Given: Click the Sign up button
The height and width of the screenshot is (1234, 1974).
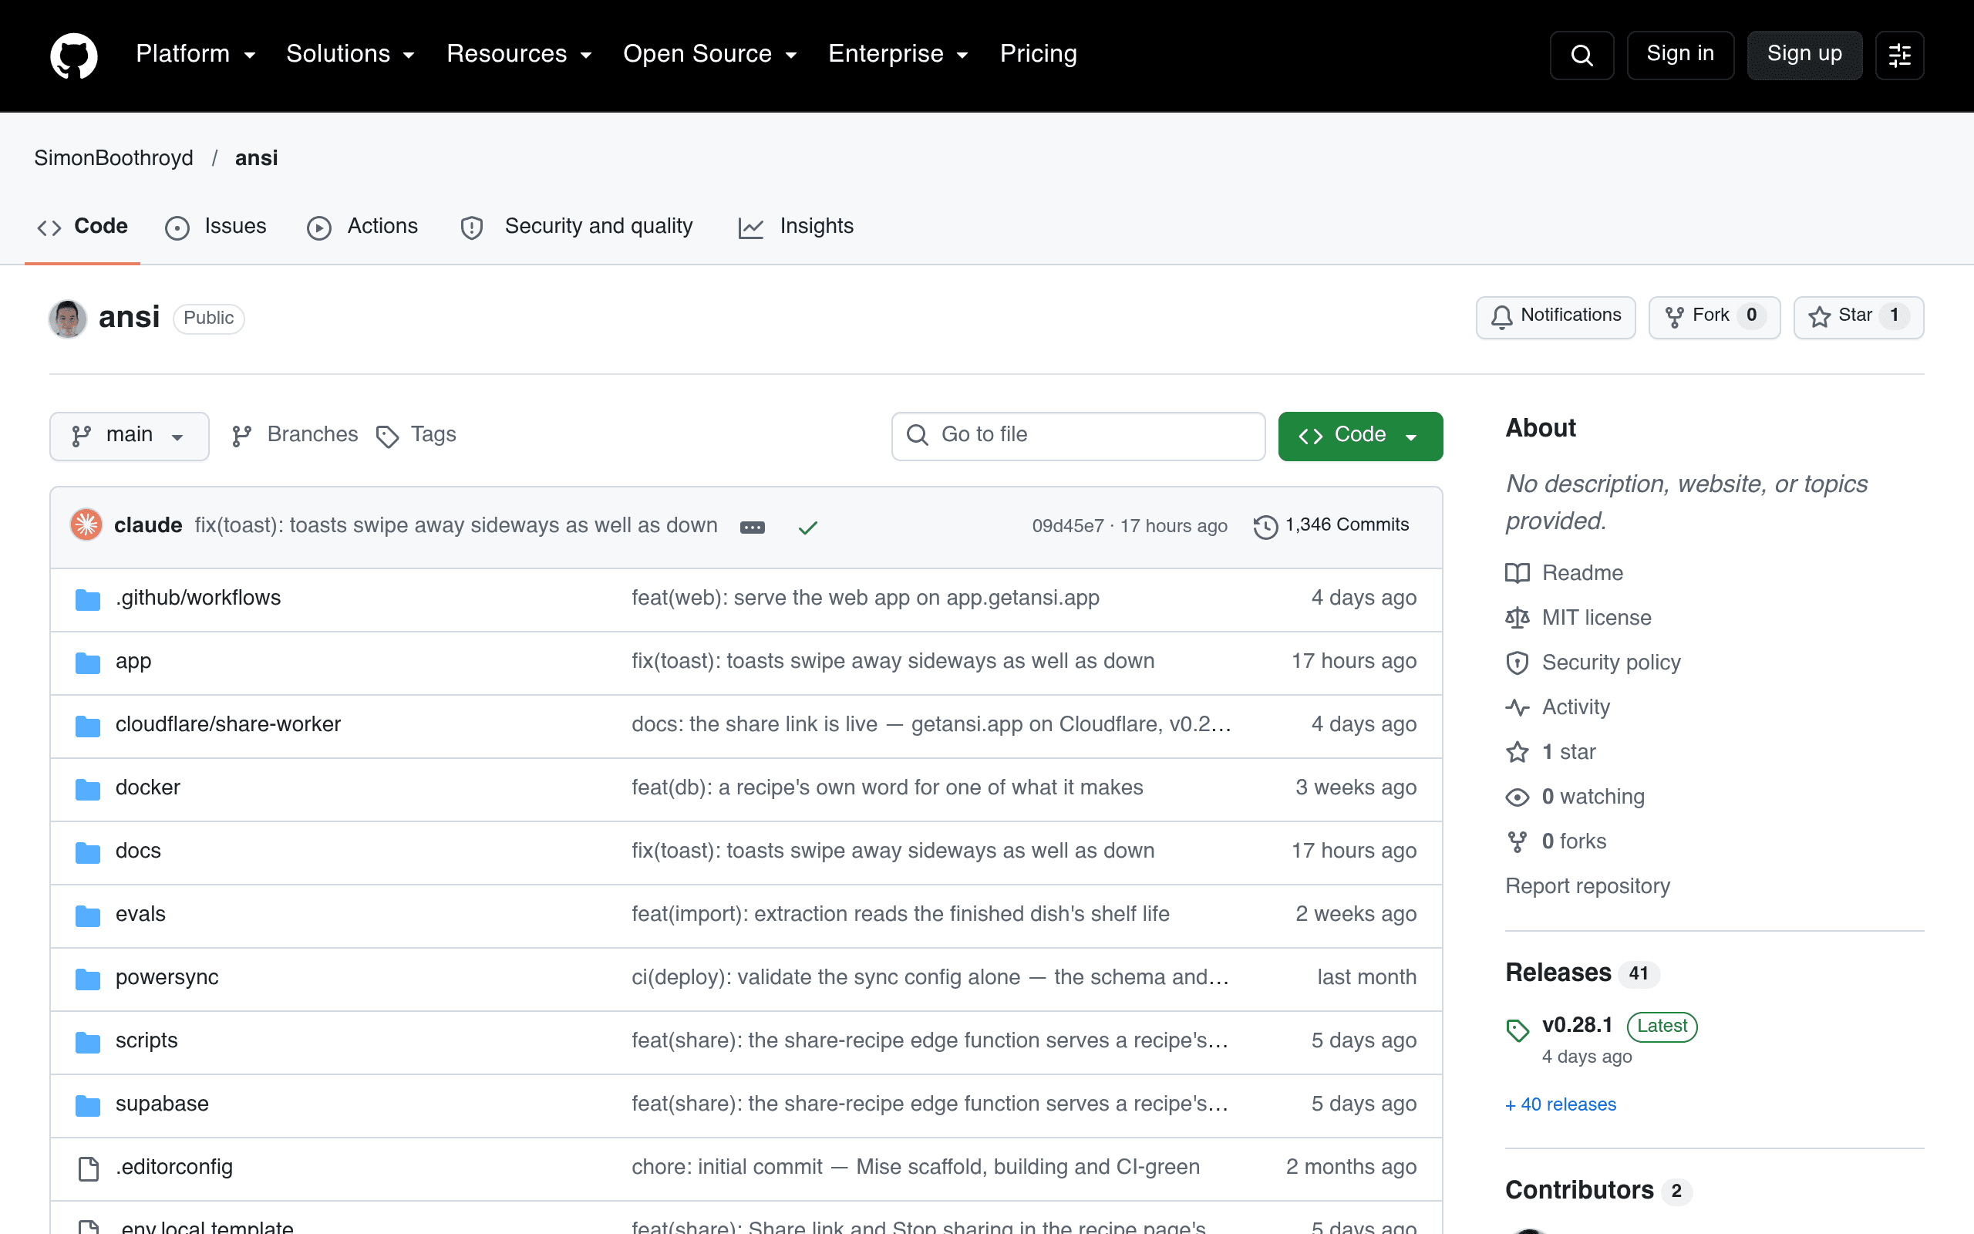Looking at the screenshot, I should [x=1804, y=55].
